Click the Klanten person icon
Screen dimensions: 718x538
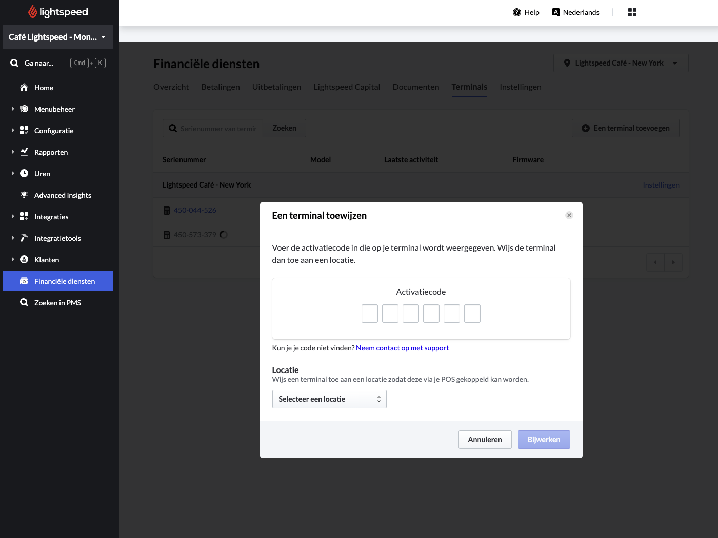(24, 260)
